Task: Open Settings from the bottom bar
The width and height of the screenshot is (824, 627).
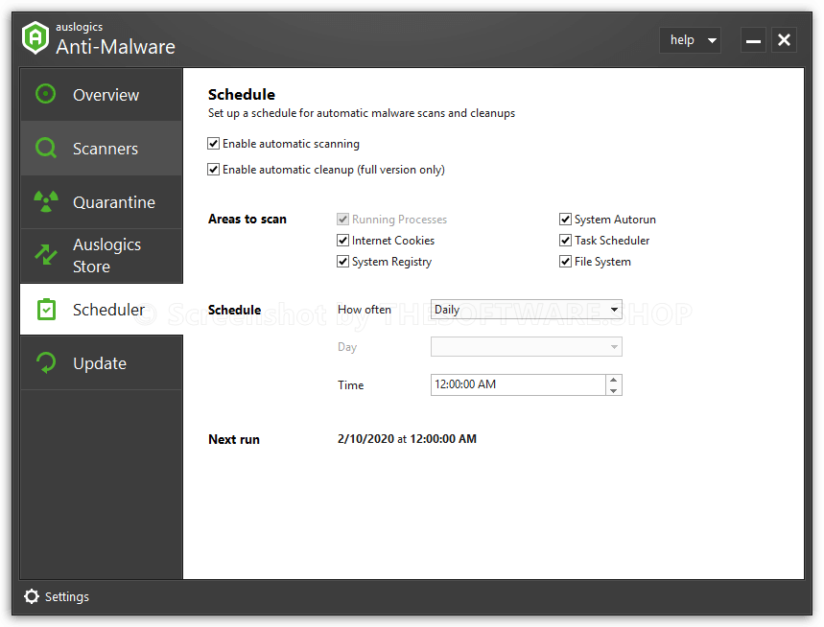Action: point(57,596)
